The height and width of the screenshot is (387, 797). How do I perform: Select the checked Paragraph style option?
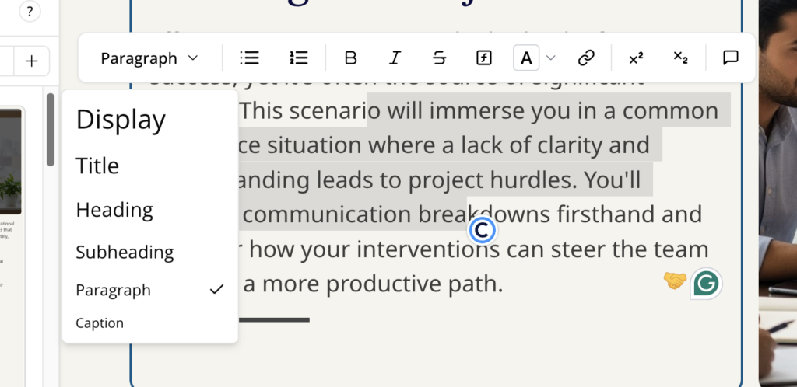tap(113, 290)
